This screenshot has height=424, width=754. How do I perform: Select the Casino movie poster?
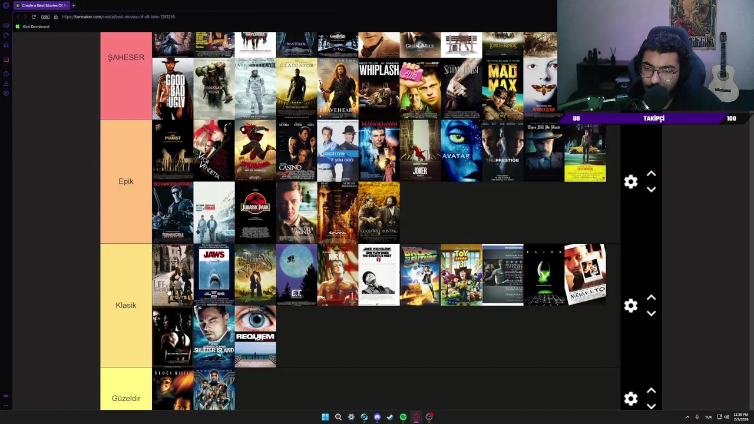coord(296,151)
